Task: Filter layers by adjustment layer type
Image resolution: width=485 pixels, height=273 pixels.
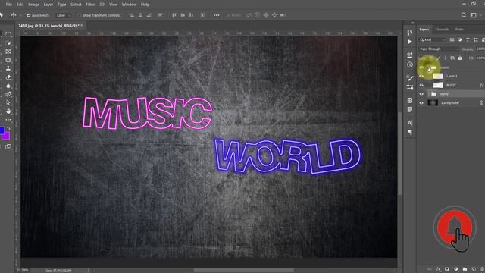Action: point(460,39)
